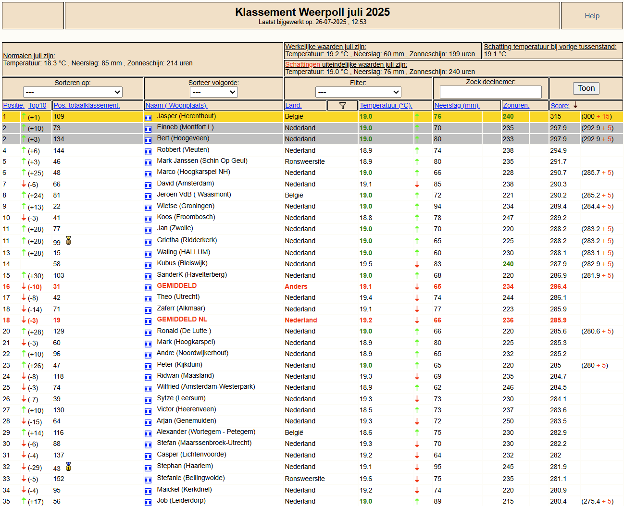The image size is (624, 506).
Task: Click blue icon next to GEMIDDELD NL
Action: coord(148,321)
